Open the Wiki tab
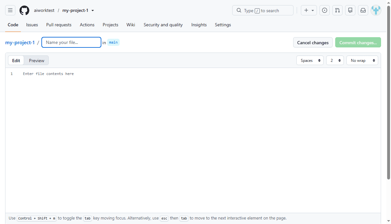 point(131,25)
